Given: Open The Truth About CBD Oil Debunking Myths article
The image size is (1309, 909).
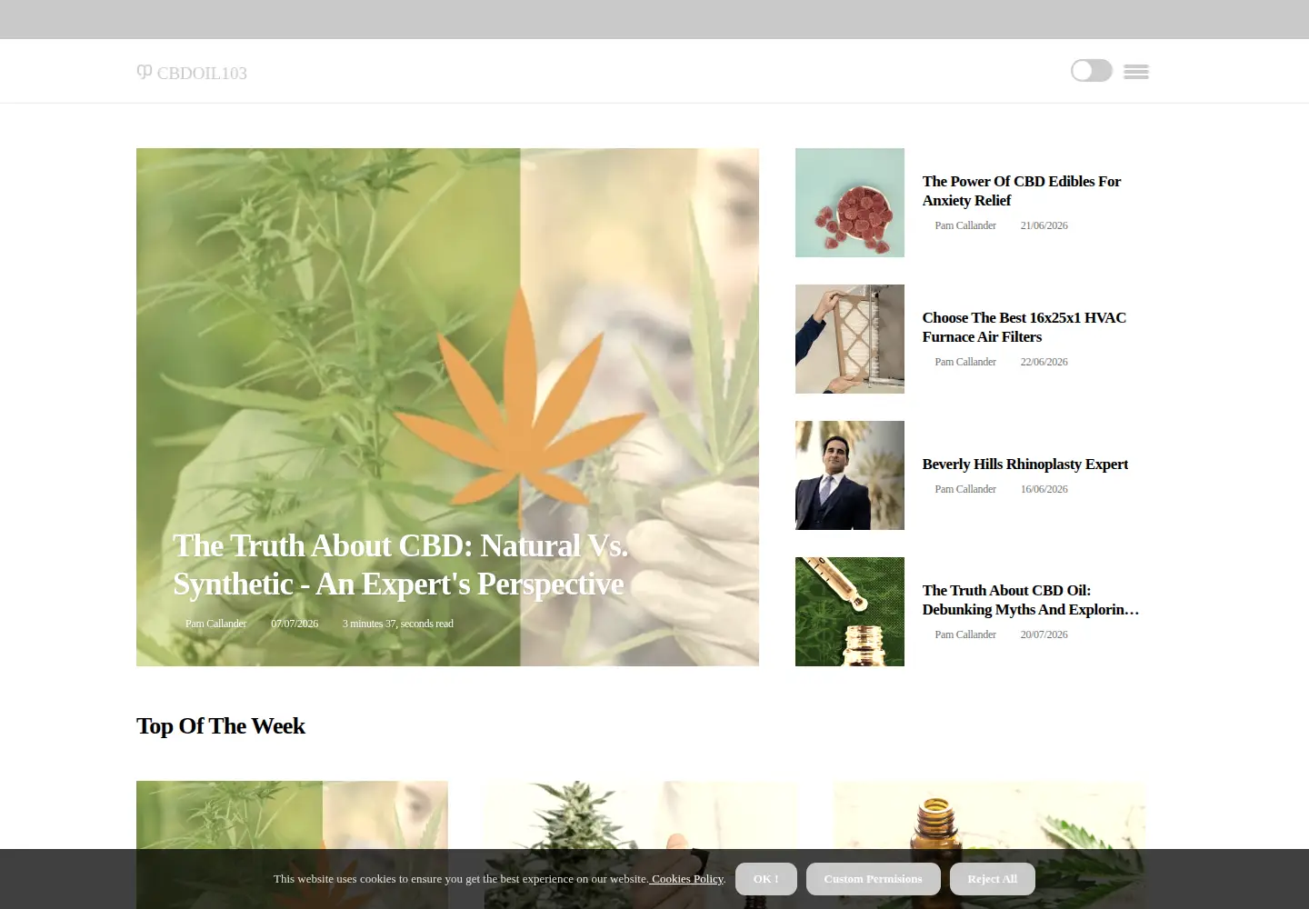Looking at the screenshot, I should [1030, 600].
